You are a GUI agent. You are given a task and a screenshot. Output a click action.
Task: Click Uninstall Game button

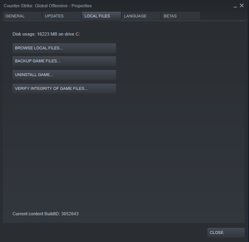coord(64,75)
